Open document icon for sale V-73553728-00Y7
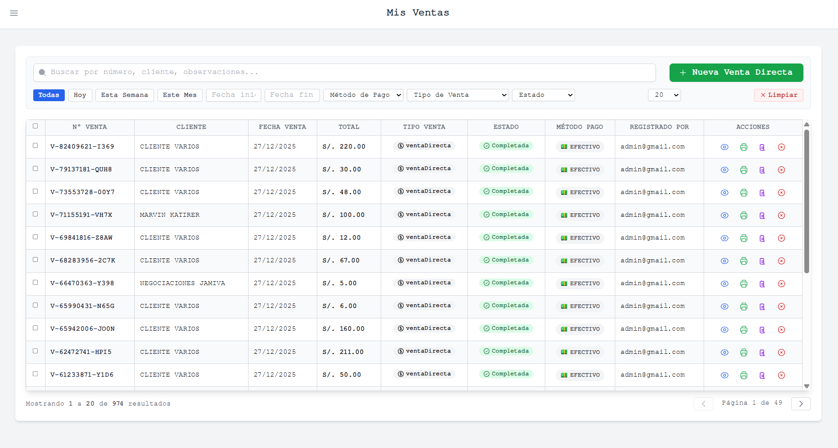This screenshot has width=838, height=448. coord(762,193)
